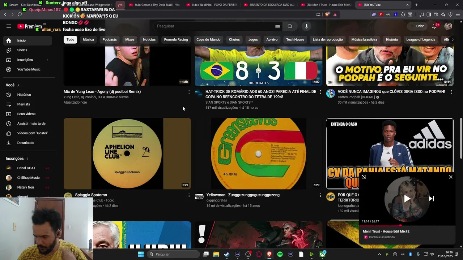
Task: Show more chips with right arrow
Action: 452,40
